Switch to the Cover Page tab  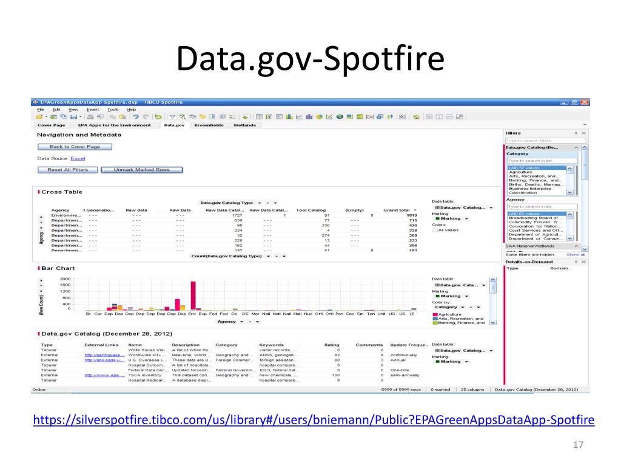pos(51,125)
